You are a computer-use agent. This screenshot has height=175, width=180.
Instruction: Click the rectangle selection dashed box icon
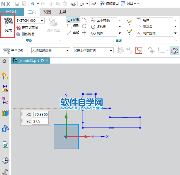(x=161, y=50)
